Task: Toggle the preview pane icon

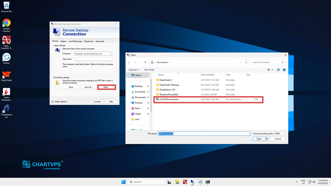Action: (x=278, y=70)
